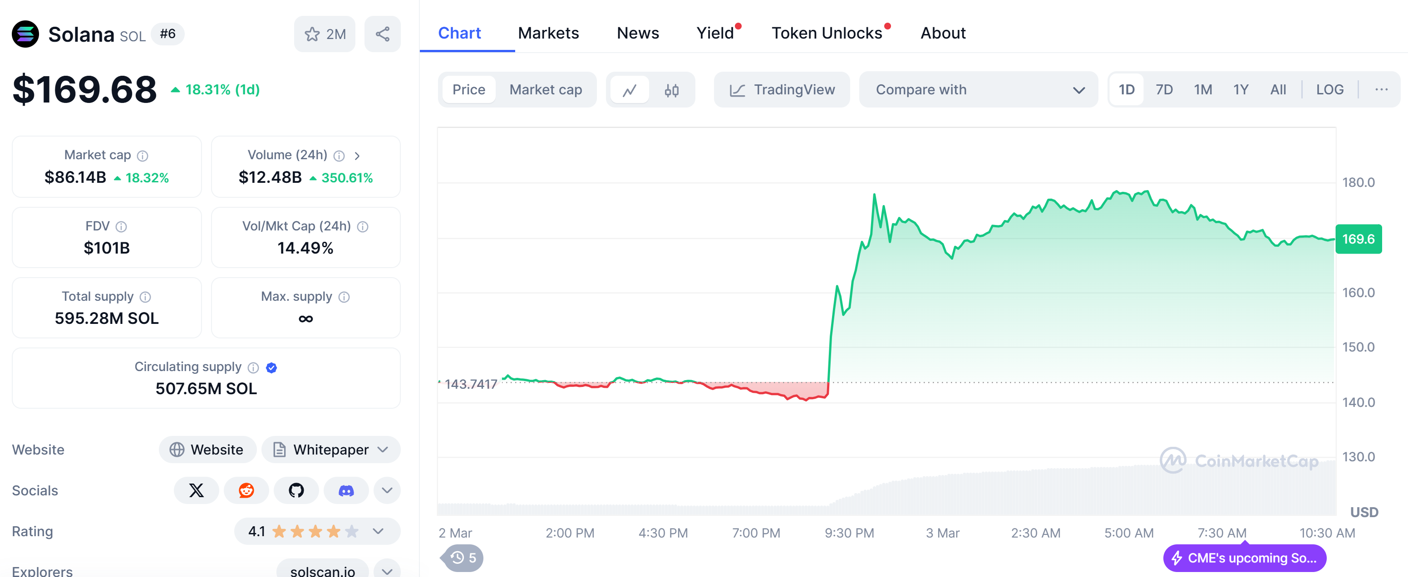Open Solana's Discord social link
The image size is (1408, 577).
tap(346, 490)
